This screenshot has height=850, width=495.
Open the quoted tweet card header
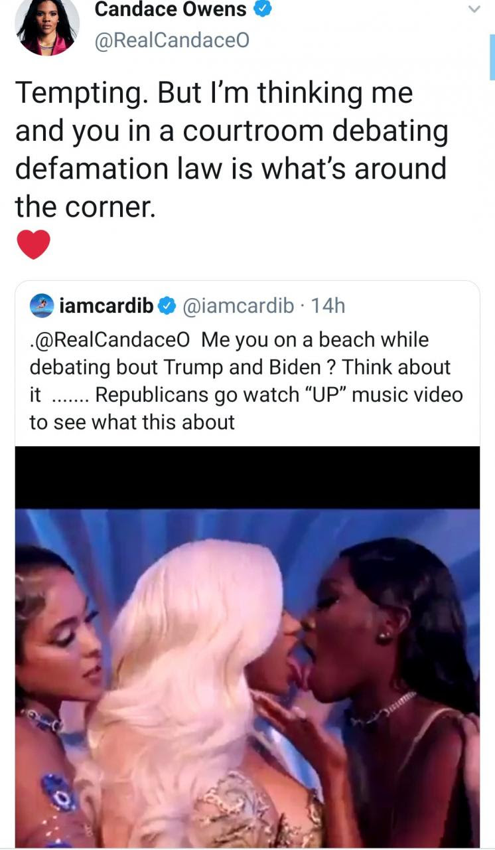[188, 305]
